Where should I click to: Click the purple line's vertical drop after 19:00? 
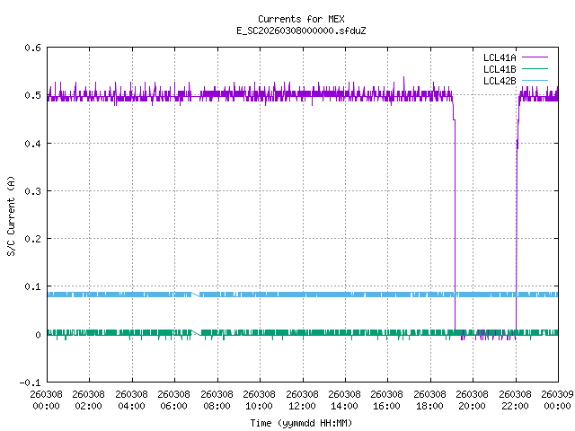[x=456, y=224]
